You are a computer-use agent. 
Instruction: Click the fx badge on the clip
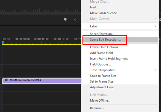(6, 80)
